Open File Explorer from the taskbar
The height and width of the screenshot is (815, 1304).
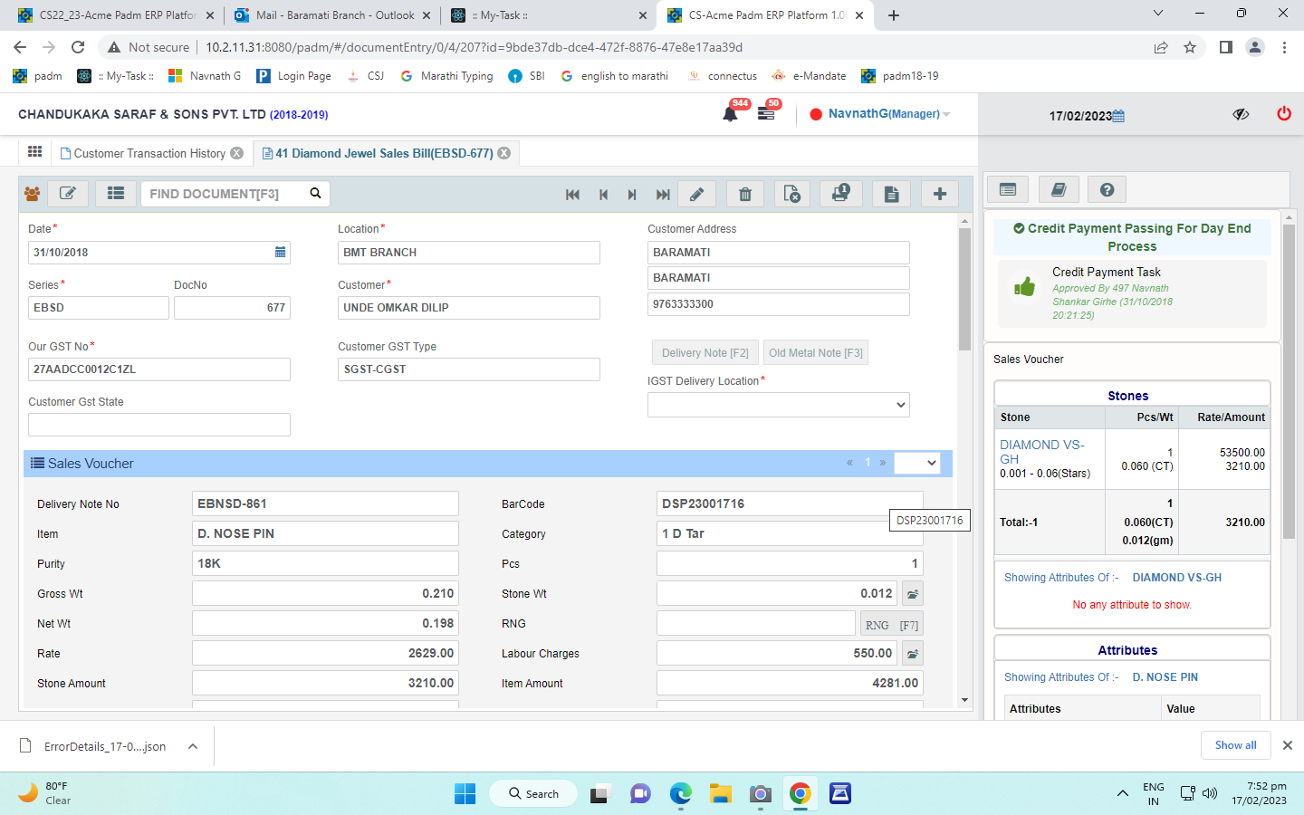[721, 794]
